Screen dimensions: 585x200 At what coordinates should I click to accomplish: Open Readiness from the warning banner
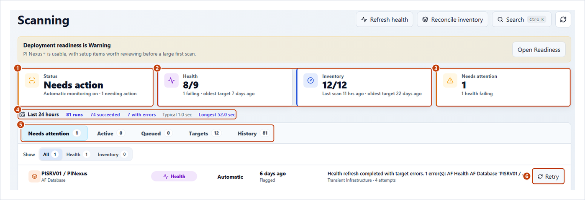[x=539, y=50]
